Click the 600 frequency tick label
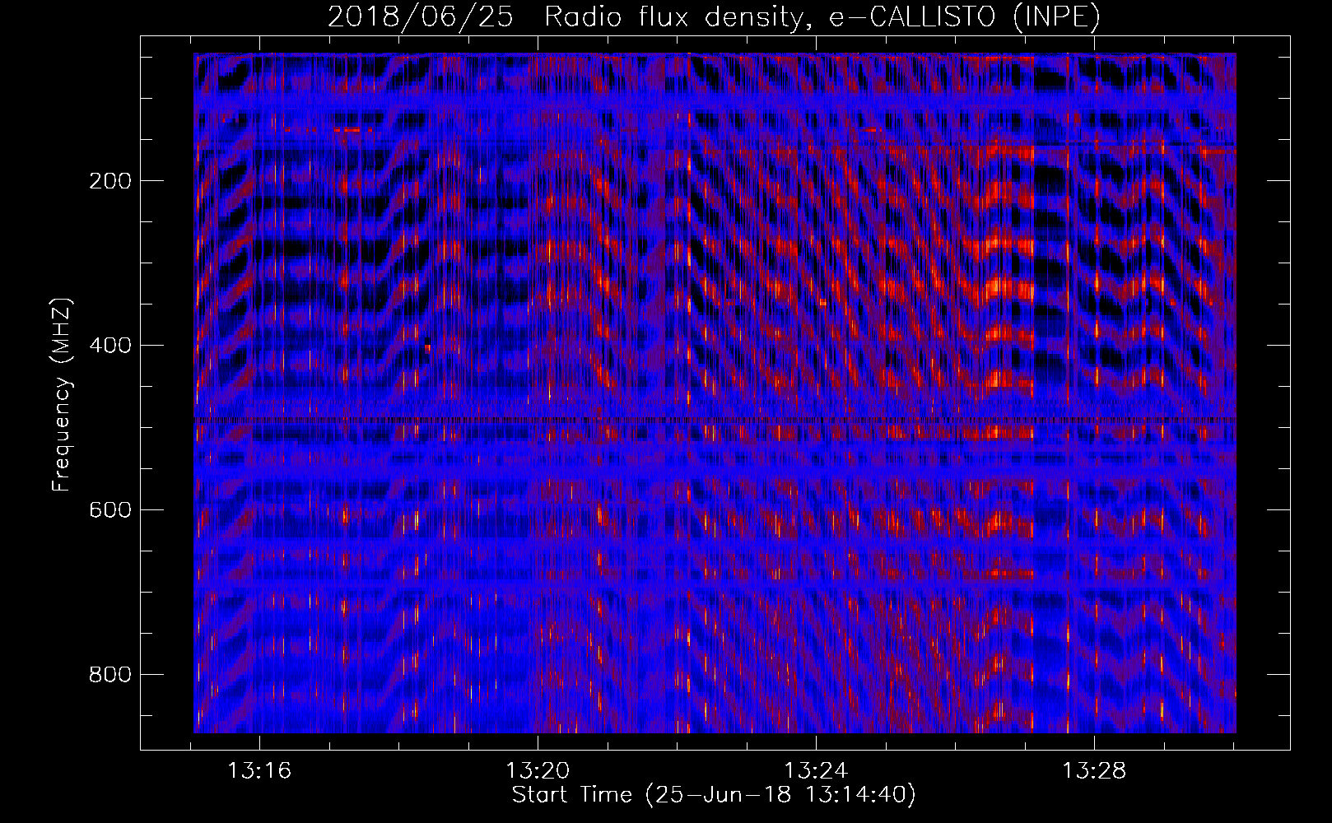The height and width of the screenshot is (823, 1332). click(109, 510)
